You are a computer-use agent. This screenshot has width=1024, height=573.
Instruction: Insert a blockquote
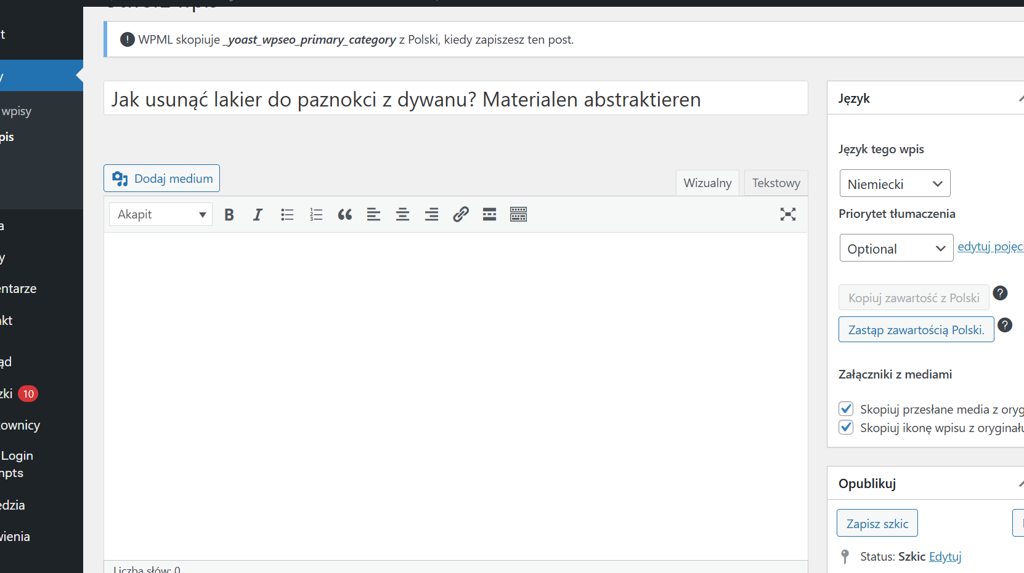tap(345, 215)
